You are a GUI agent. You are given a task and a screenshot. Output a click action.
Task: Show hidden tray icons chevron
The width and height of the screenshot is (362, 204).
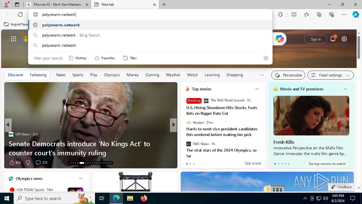pos(305,198)
